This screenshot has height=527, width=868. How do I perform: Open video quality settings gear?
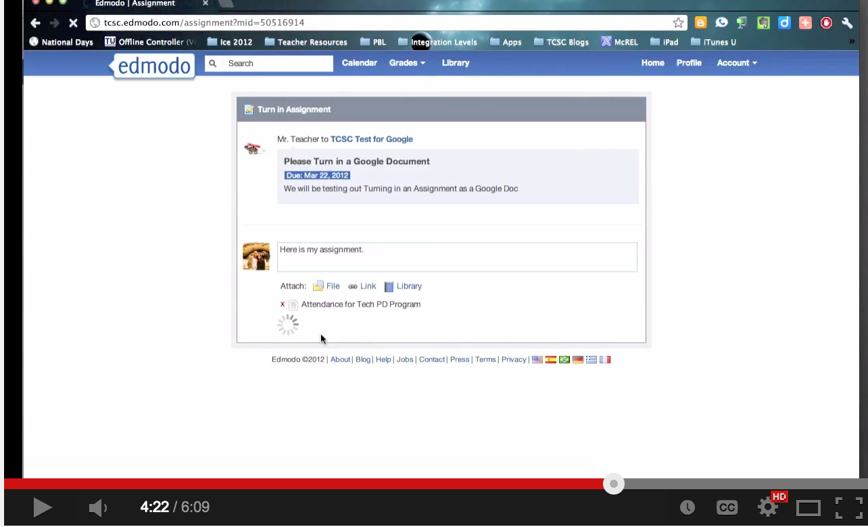pos(767,507)
